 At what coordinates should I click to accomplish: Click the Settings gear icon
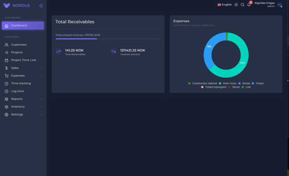click(x=7, y=115)
